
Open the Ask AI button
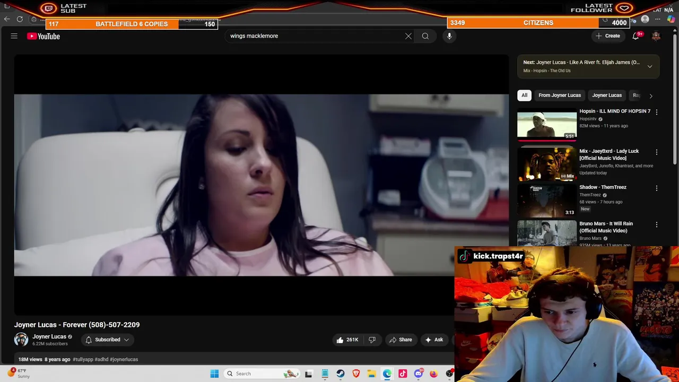click(x=434, y=340)
